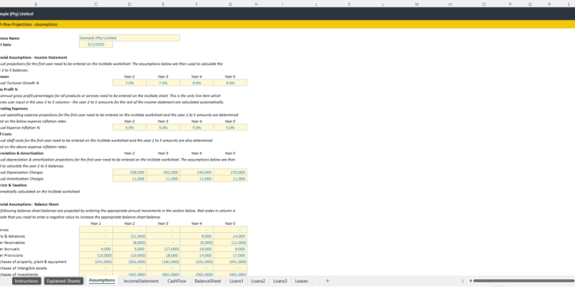This screenshot has width=575, height=287.
Task: Click the yellow 'Cash Flow Projections - Assumptions' title
Action: (x=29, y=25)
